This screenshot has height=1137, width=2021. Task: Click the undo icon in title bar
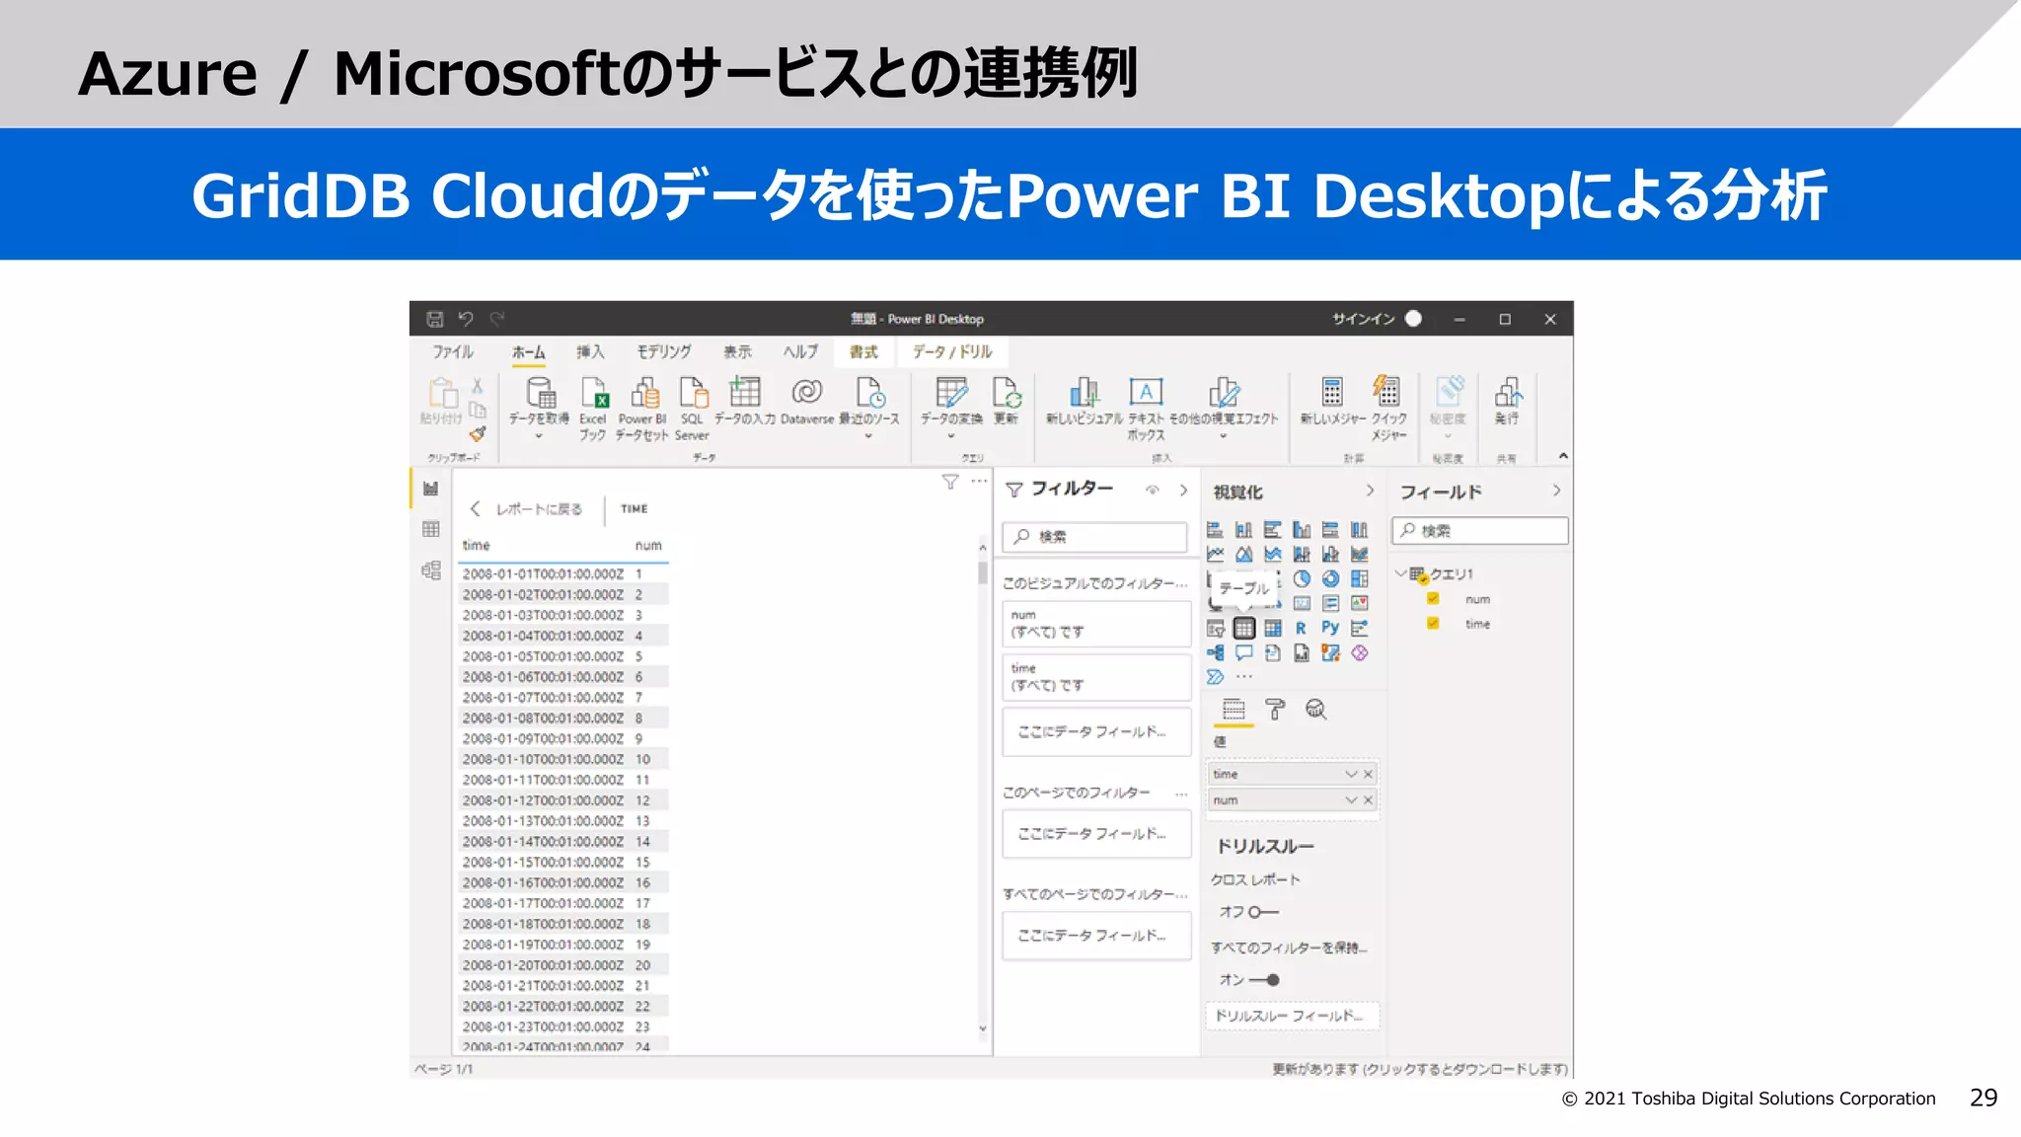pos(466,319)
